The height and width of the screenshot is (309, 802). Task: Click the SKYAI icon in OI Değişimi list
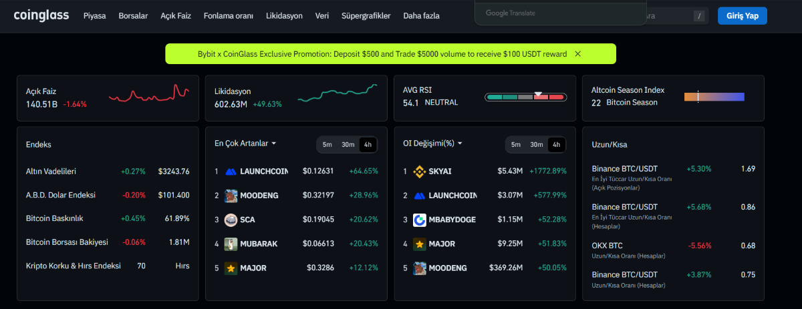420,172
